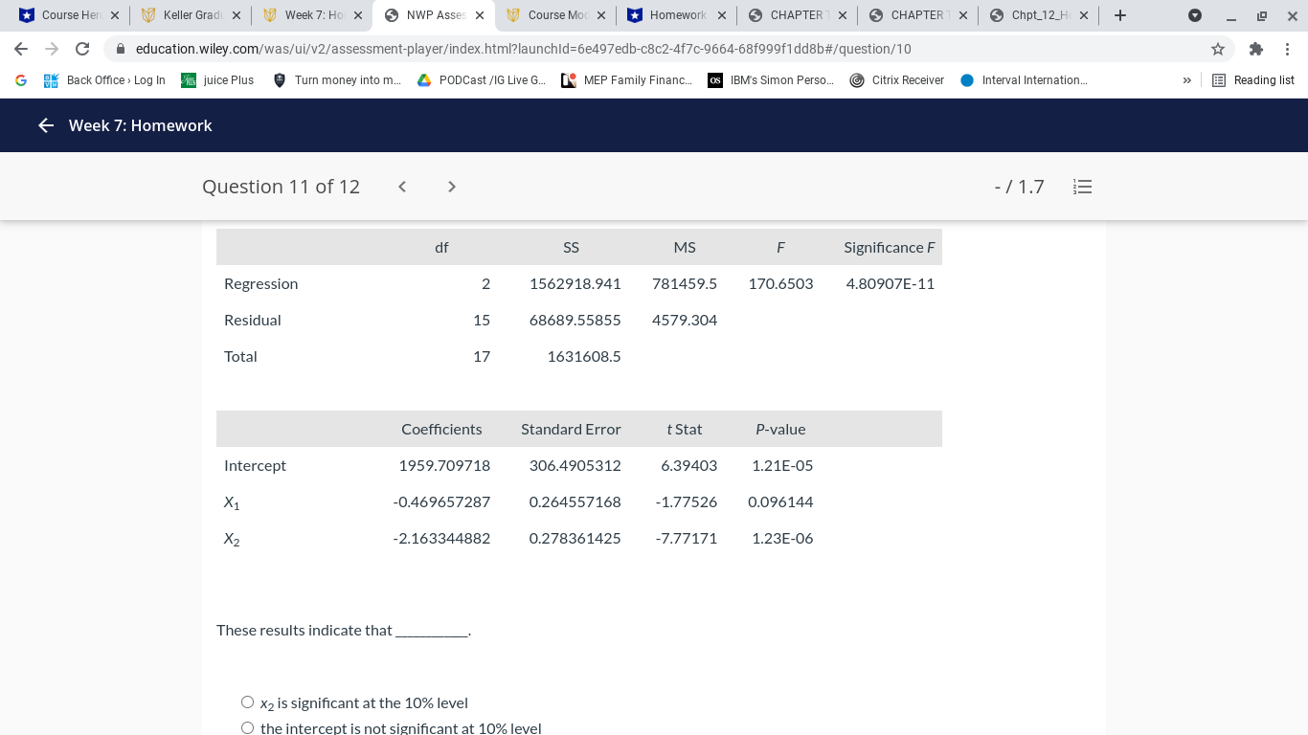The image size is (1308, 735).
Task: Click the browser forward arrow
Action: coord(52,49)
